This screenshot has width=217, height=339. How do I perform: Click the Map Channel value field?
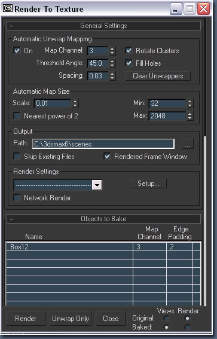(x=97, y=51)
